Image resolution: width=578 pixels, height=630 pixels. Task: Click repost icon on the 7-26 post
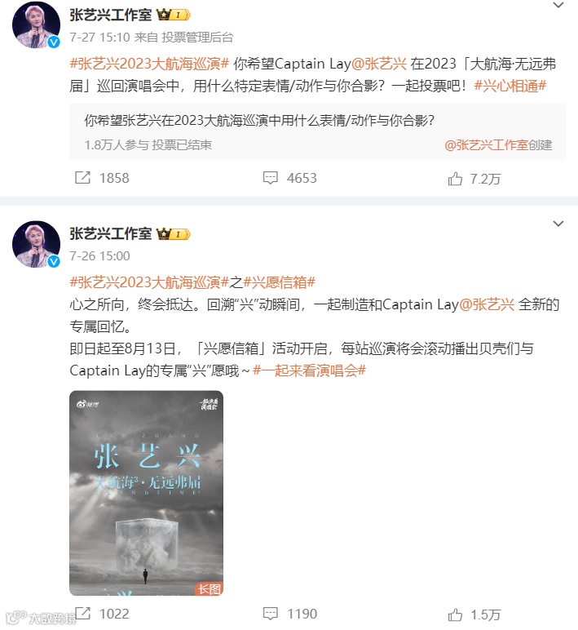[82, 613]
